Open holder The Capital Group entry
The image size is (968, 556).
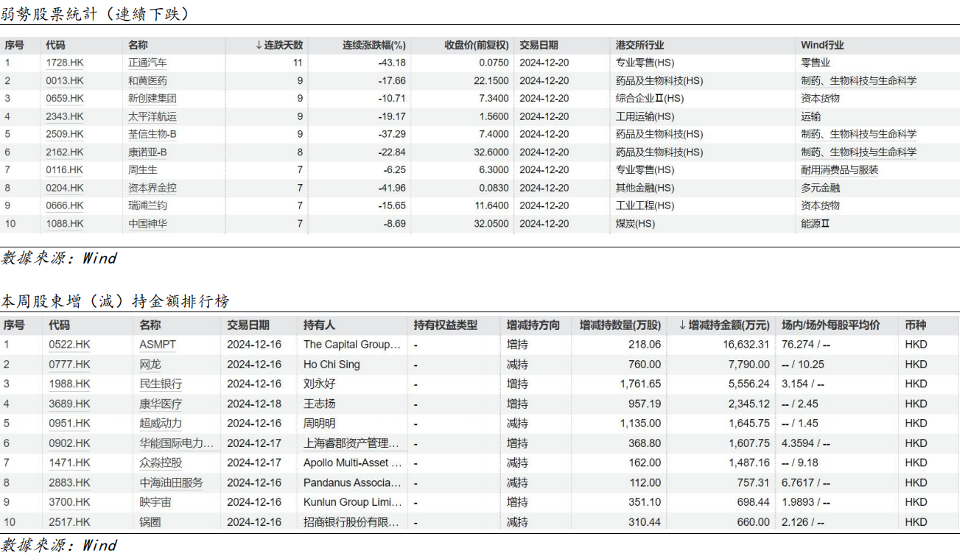point(352,345)
